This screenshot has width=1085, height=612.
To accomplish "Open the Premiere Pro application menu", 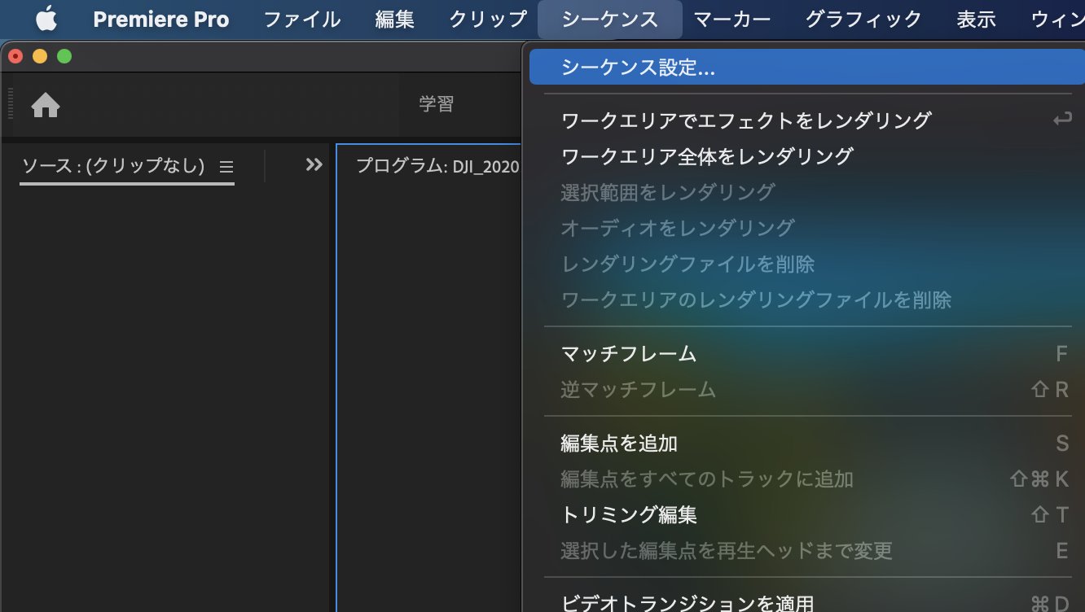I will 161,19.
